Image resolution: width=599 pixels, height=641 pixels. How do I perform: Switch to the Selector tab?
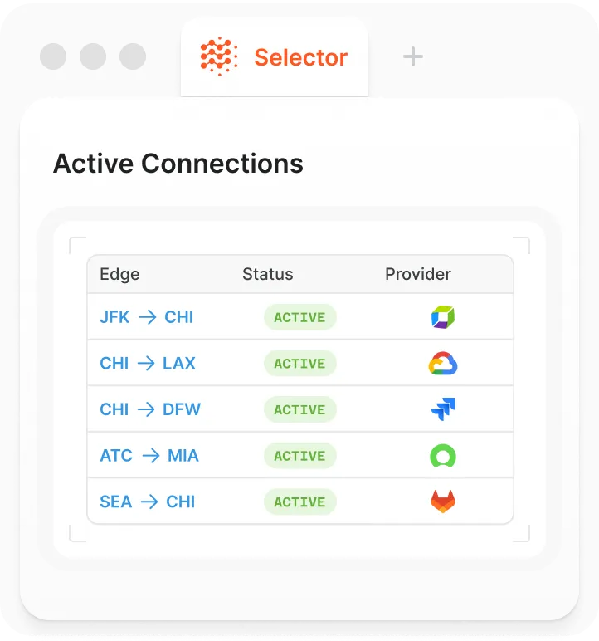click(300, 57)
